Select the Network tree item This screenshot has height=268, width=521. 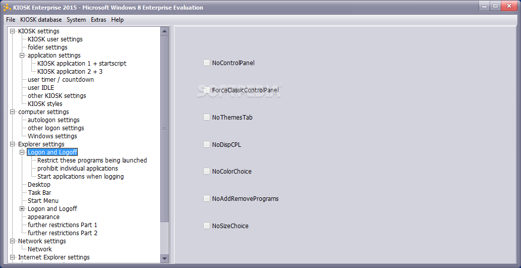click(39, 249)
